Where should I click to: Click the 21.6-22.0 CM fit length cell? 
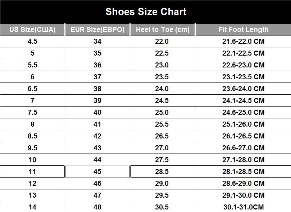[x=243, y=41]
